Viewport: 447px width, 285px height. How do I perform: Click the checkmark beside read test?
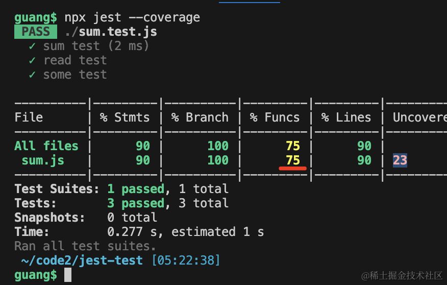[32, 60]
